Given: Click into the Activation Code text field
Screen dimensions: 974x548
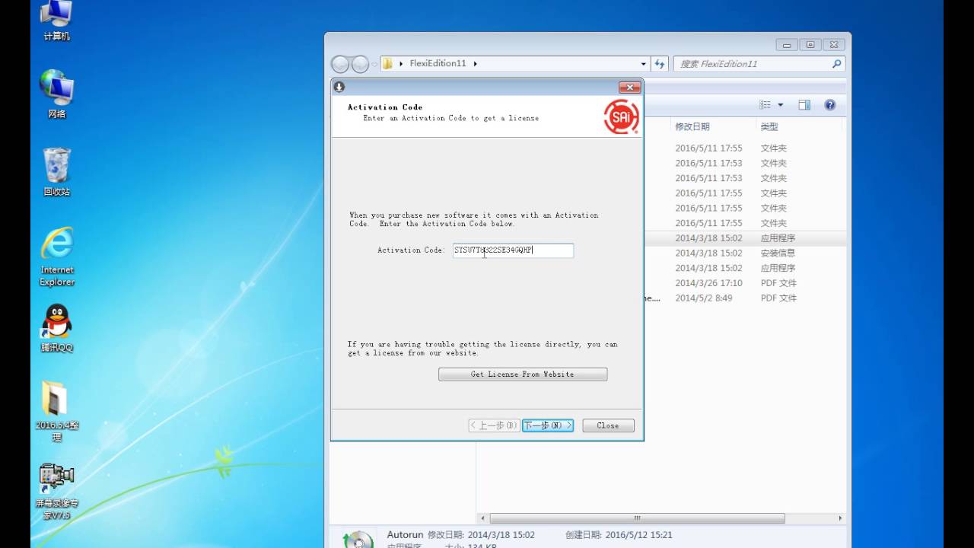Looking at the screenshot, I should pos(513,250).
